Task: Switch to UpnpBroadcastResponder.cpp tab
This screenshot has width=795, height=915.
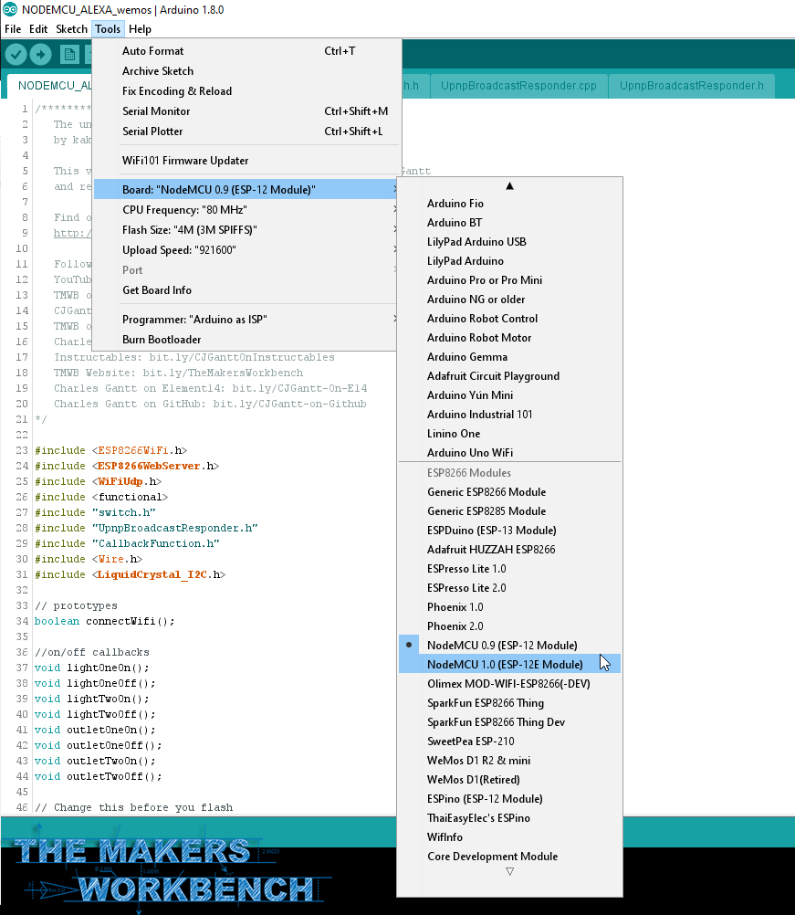Action: pyautogui.click(x=518, y=86)
